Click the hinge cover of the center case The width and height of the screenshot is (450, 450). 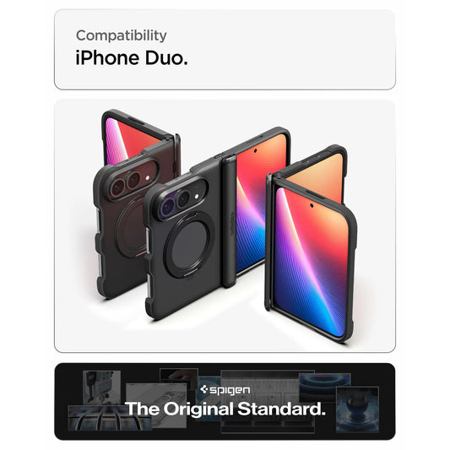click(230, 221)
